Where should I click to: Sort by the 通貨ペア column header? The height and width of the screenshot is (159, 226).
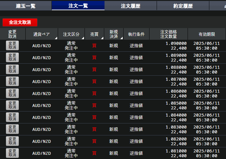tap(41, 34)
